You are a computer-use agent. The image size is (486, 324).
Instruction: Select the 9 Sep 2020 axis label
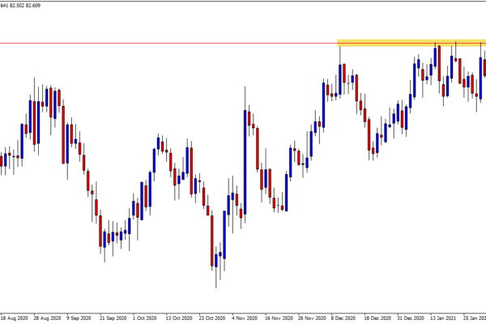pos(80,318)
